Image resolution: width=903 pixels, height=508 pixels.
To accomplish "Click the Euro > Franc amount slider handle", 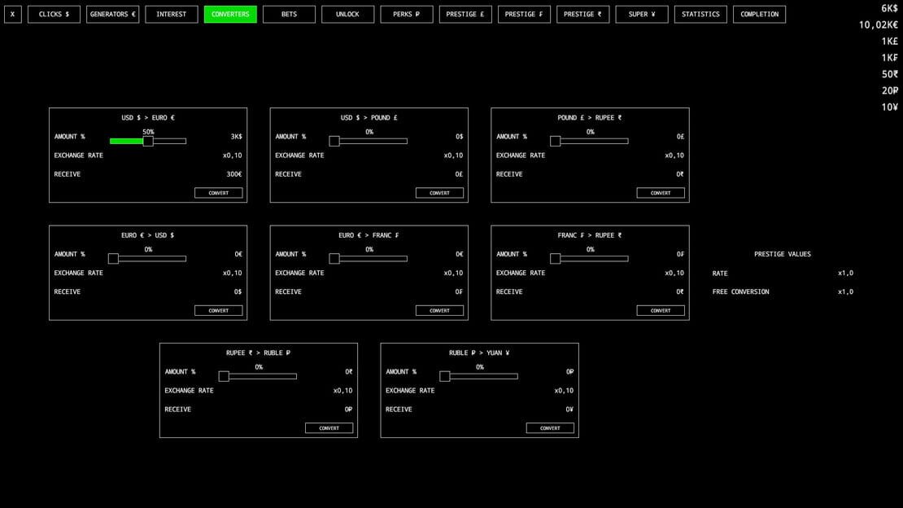I will pos(334,258).
